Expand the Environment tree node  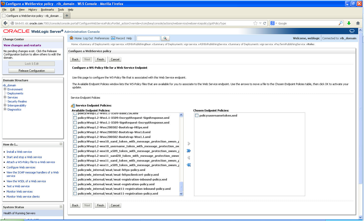coord(5,89)
